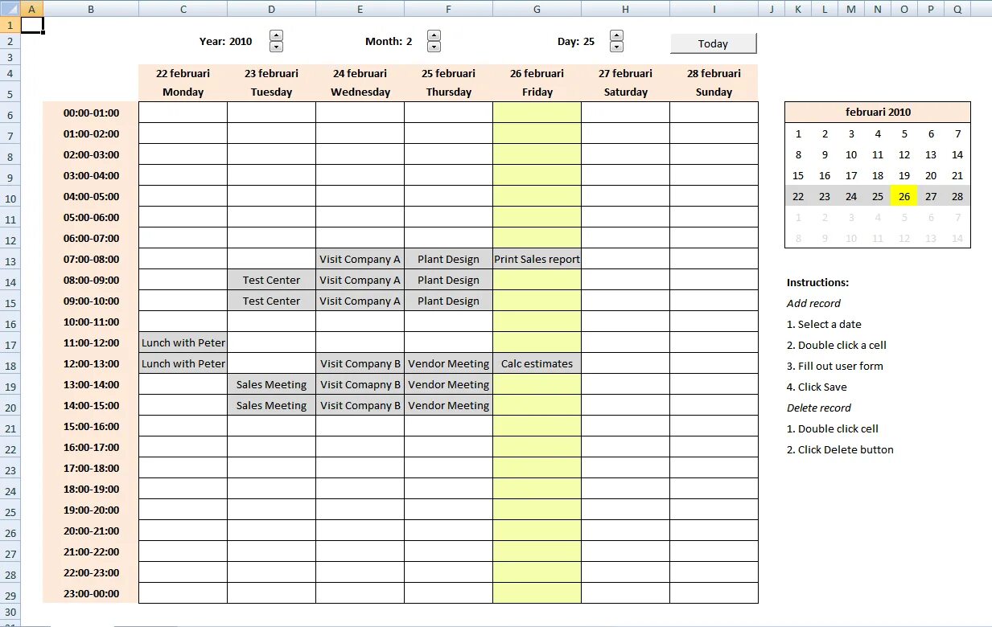The image size is (992, 627).
Task: Select column header Q
Action: click(x=957, y=9)
